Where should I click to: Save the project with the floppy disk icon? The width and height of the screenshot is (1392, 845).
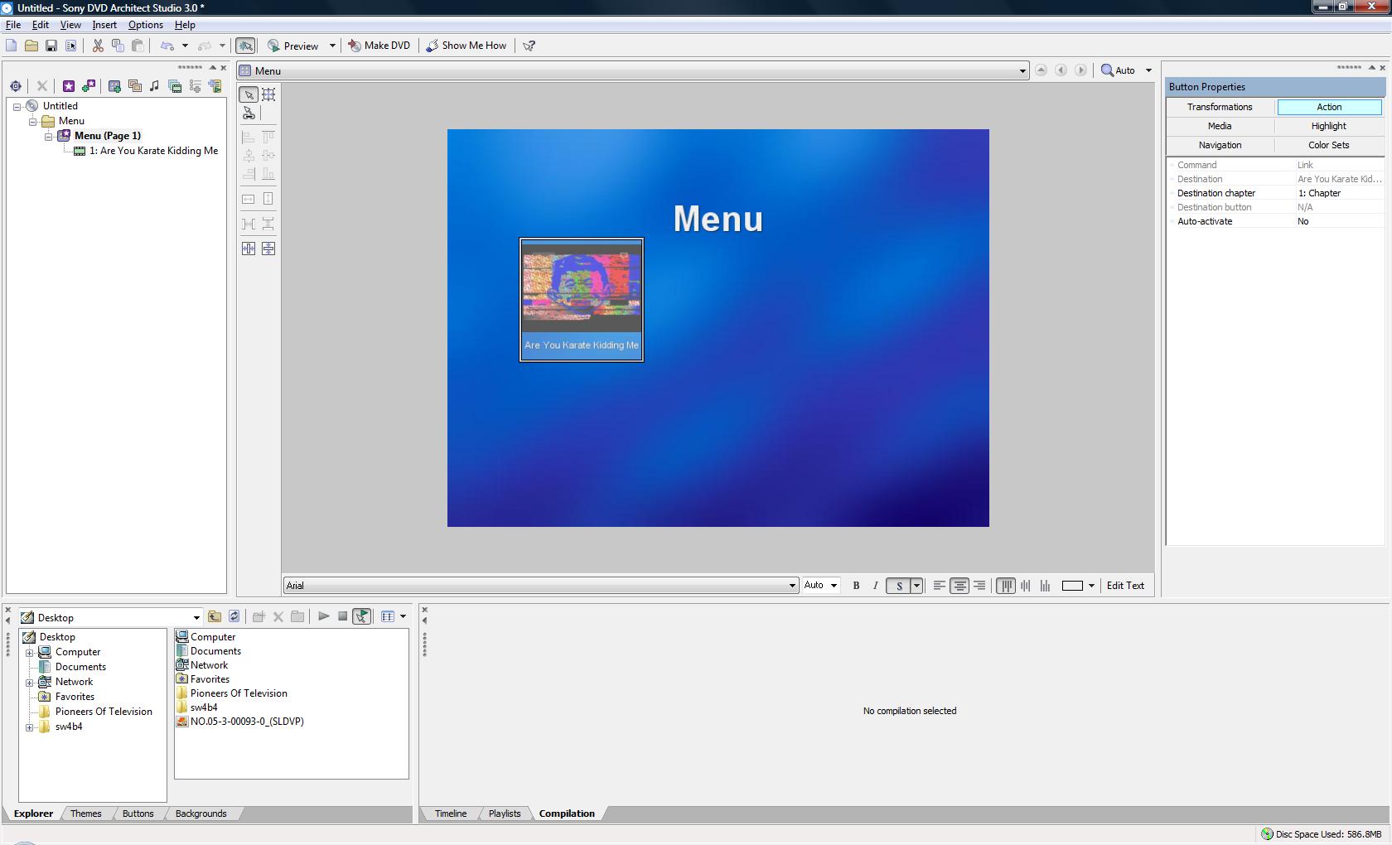51,46
